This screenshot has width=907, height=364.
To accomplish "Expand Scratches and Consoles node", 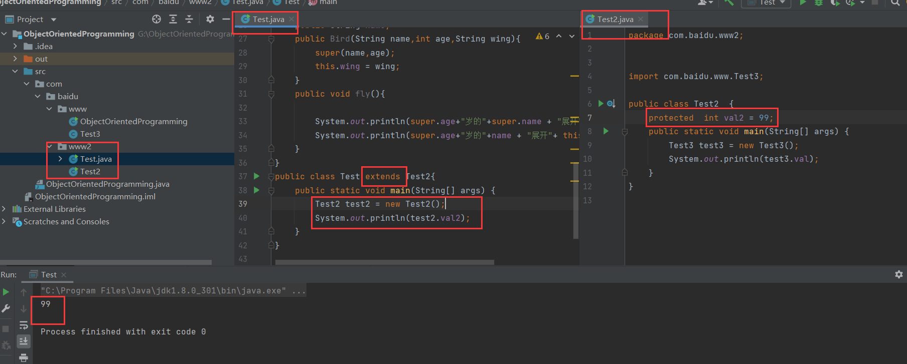I will click(4, 221).
